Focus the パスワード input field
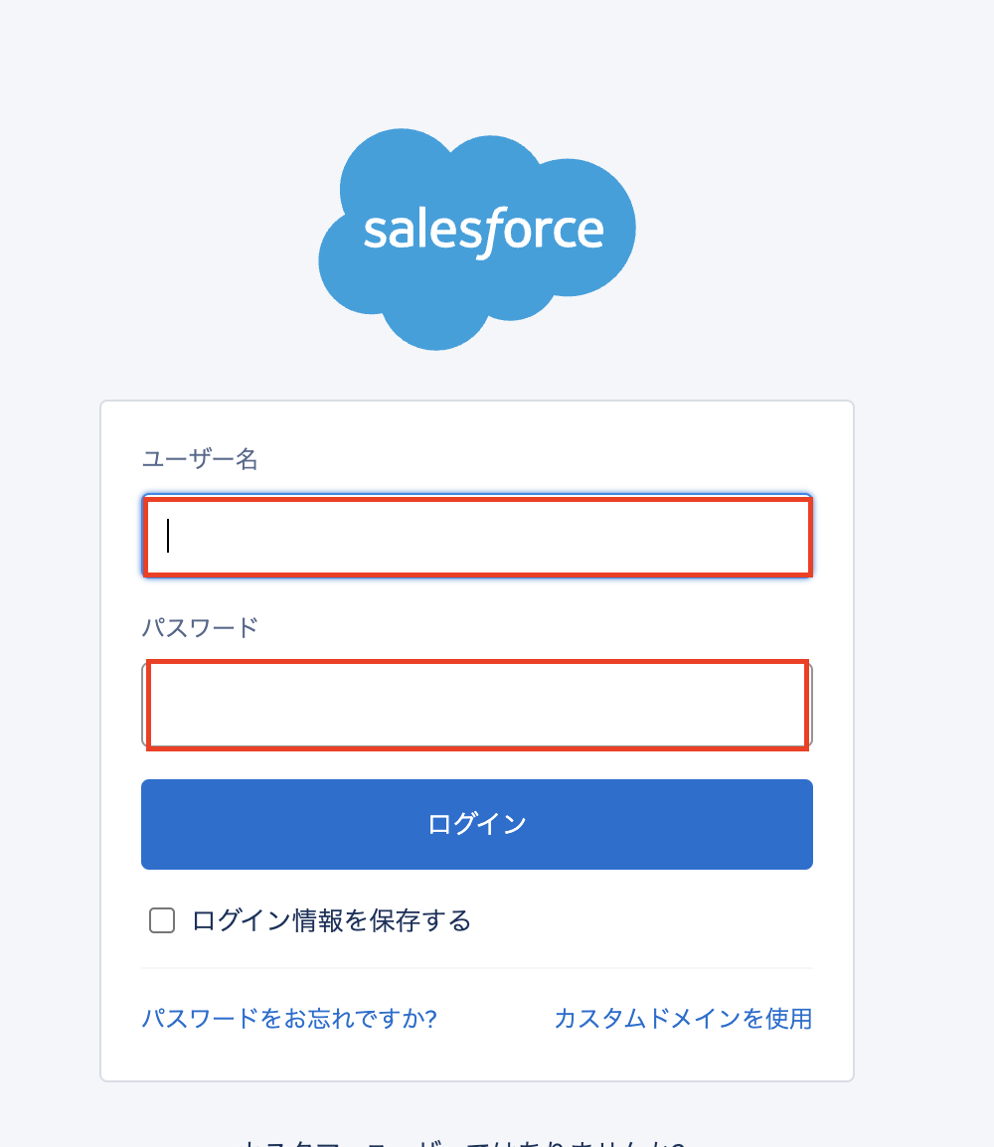This screenshot has width=994, height=1147. (x=477, y=705)
